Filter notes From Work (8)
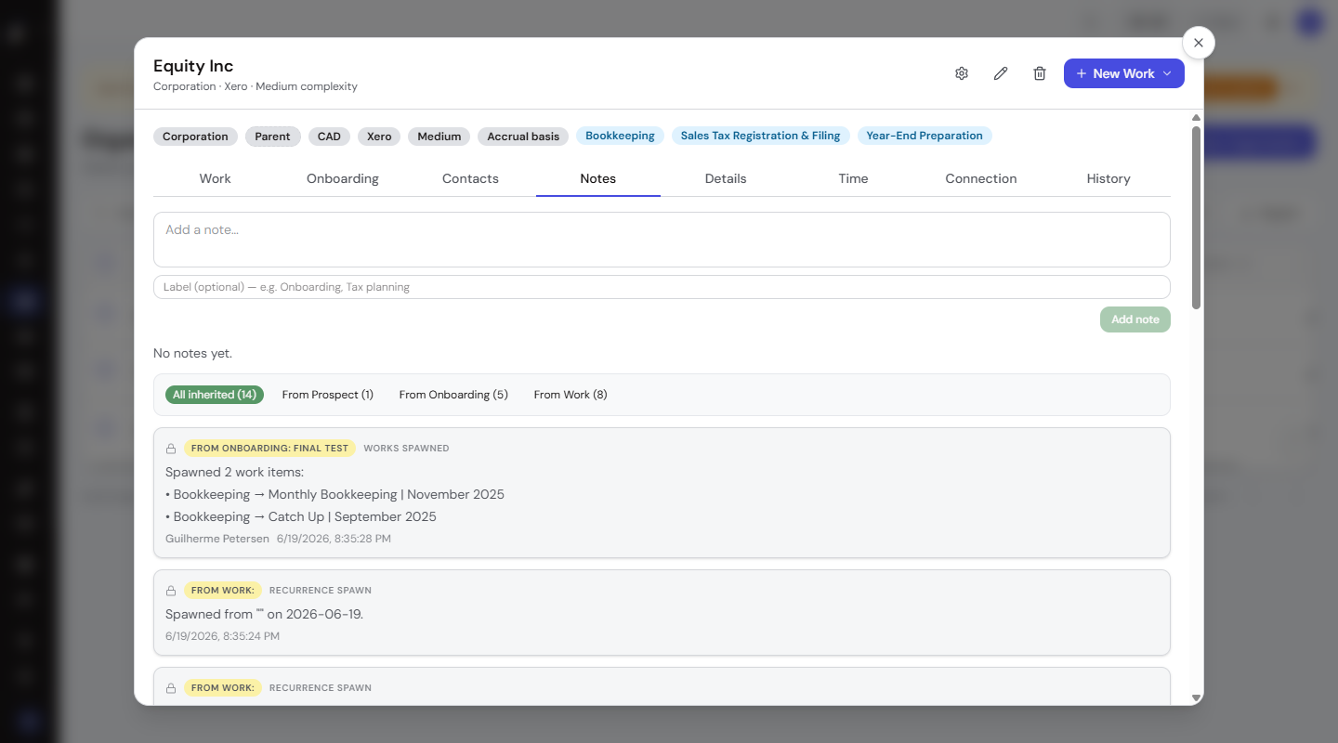Screen dimensions: 1338x743 (x=571, y=395)
